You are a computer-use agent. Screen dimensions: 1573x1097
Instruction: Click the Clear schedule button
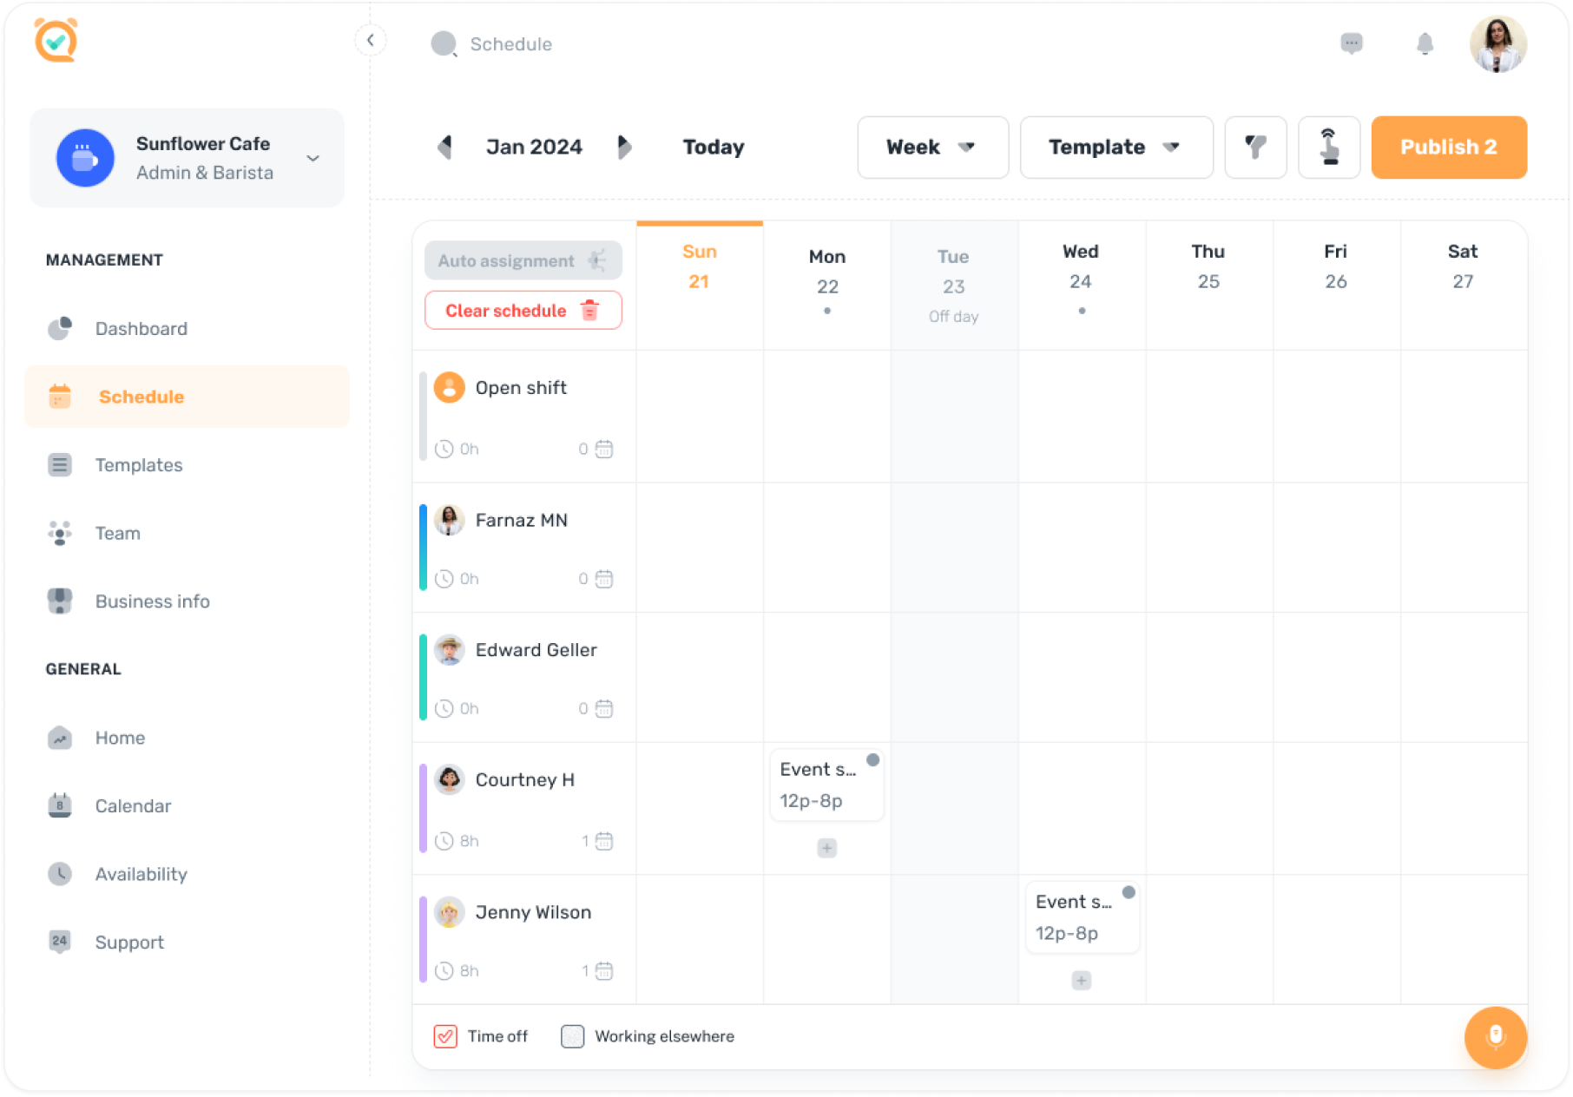pyautogui.click(x=523, y=311)
